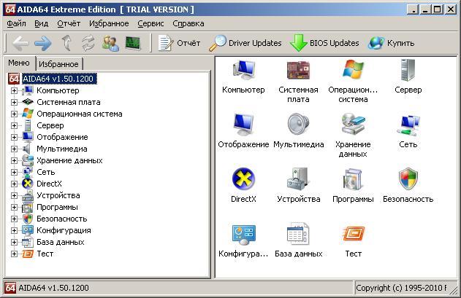Open the Вид menu
The image size is (461, 298).
pos(42,24)
